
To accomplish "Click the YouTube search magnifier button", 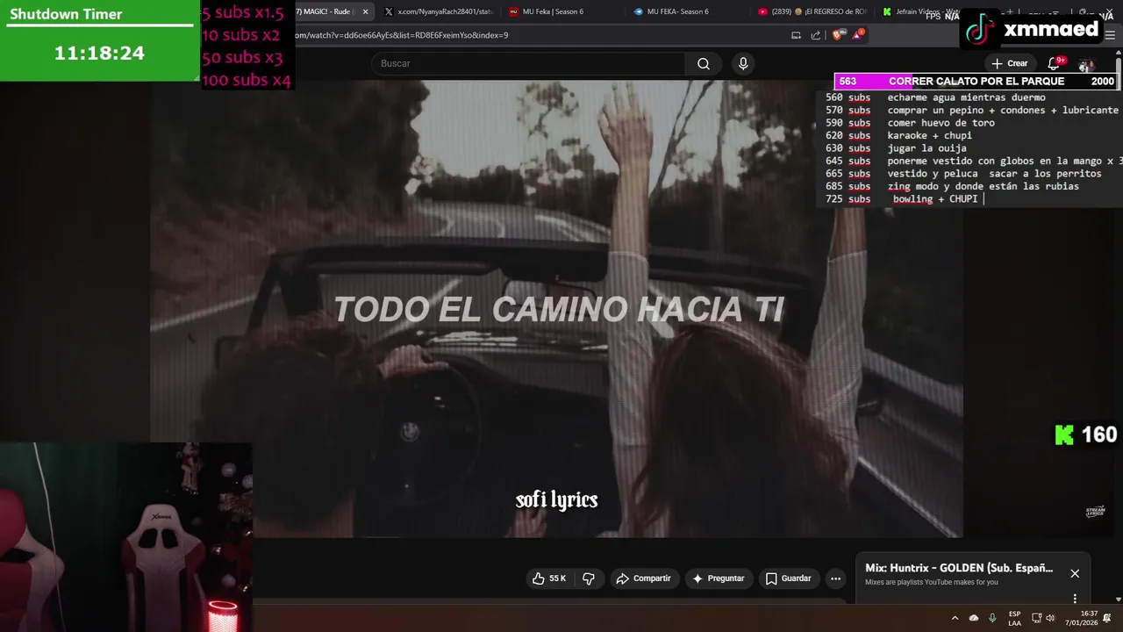I will coord(704,63).
